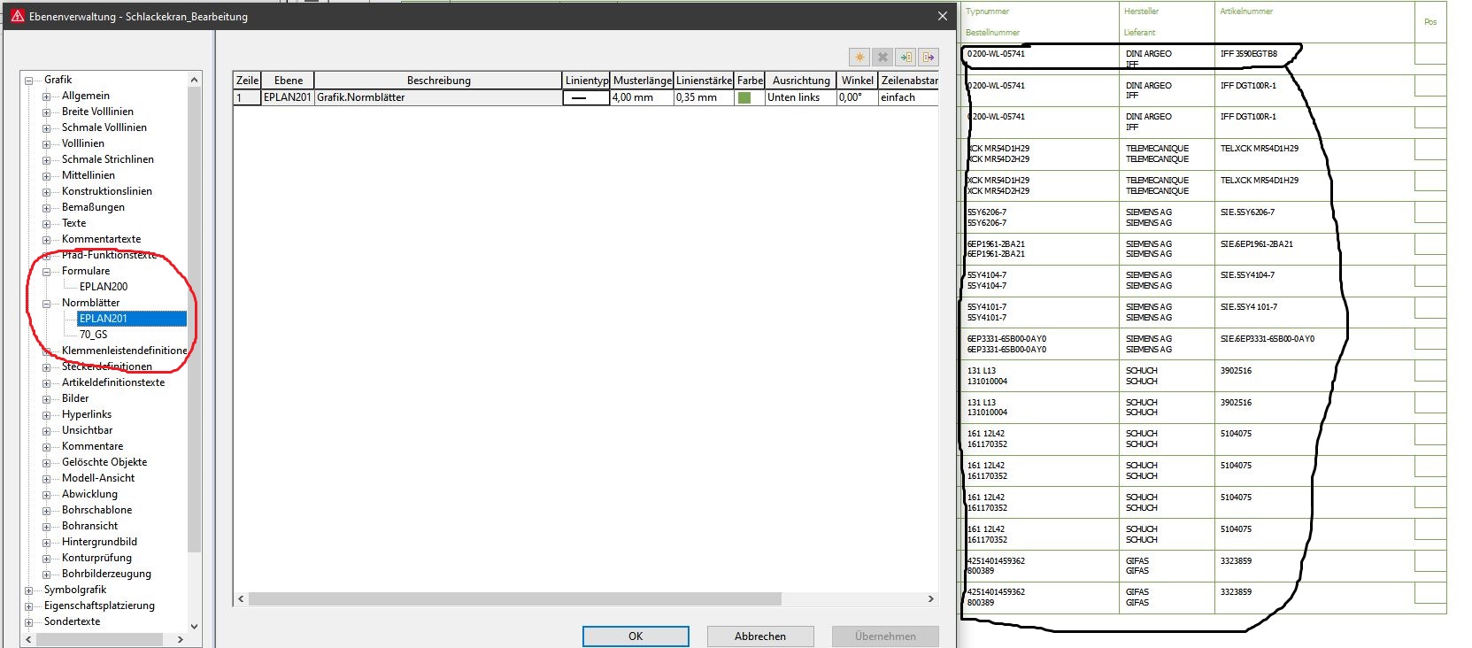Click the Abbrechen button

[x=760, y=636]
